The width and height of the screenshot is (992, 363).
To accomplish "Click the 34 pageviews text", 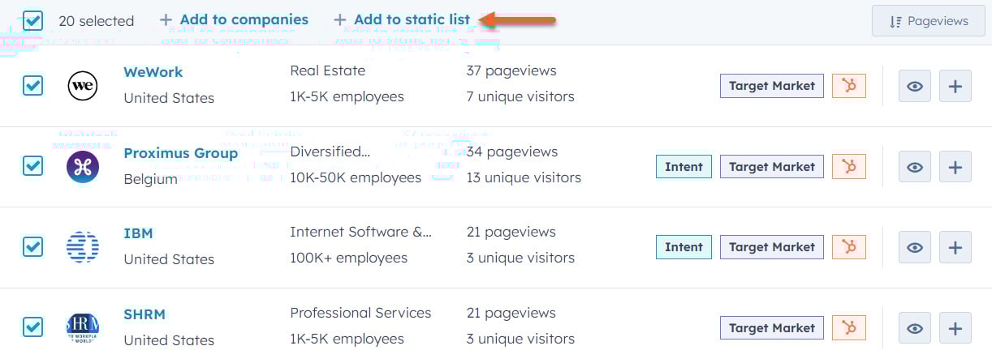I will click(x=512, y=152).
